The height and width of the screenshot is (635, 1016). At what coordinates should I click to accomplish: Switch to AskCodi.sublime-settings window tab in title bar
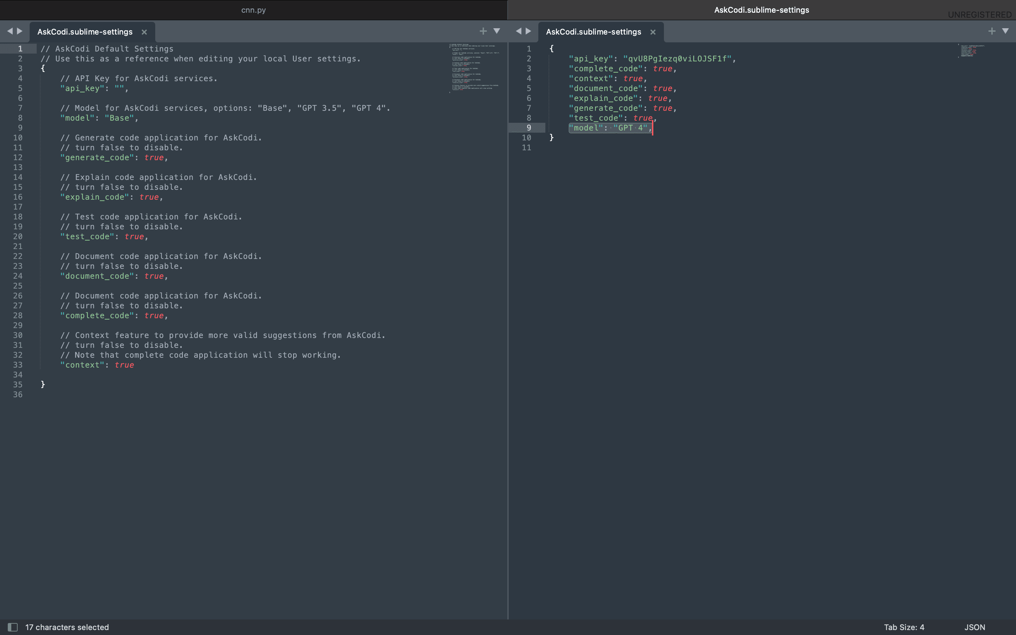coord(762,10)
